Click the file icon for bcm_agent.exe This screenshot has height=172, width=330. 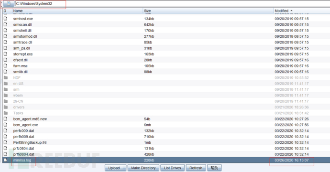point(5,125)
